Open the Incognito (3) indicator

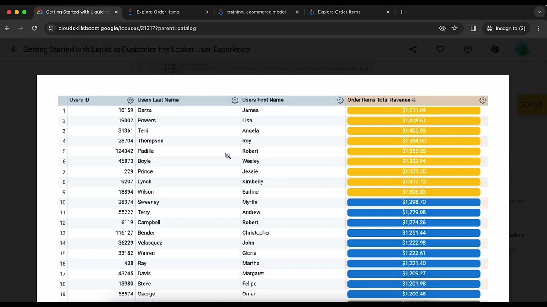[x=506, y=28]
